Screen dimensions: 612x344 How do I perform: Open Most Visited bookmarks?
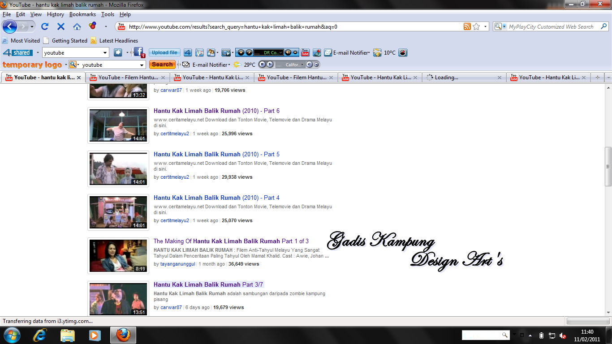pos(21,40)
